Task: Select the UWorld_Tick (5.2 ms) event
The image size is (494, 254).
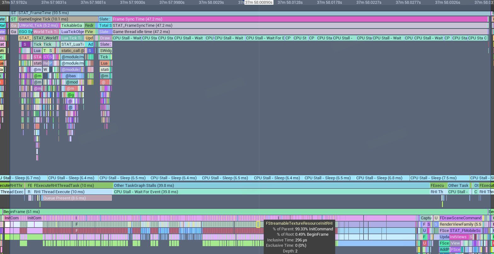Action: click(x=39, y=26)
